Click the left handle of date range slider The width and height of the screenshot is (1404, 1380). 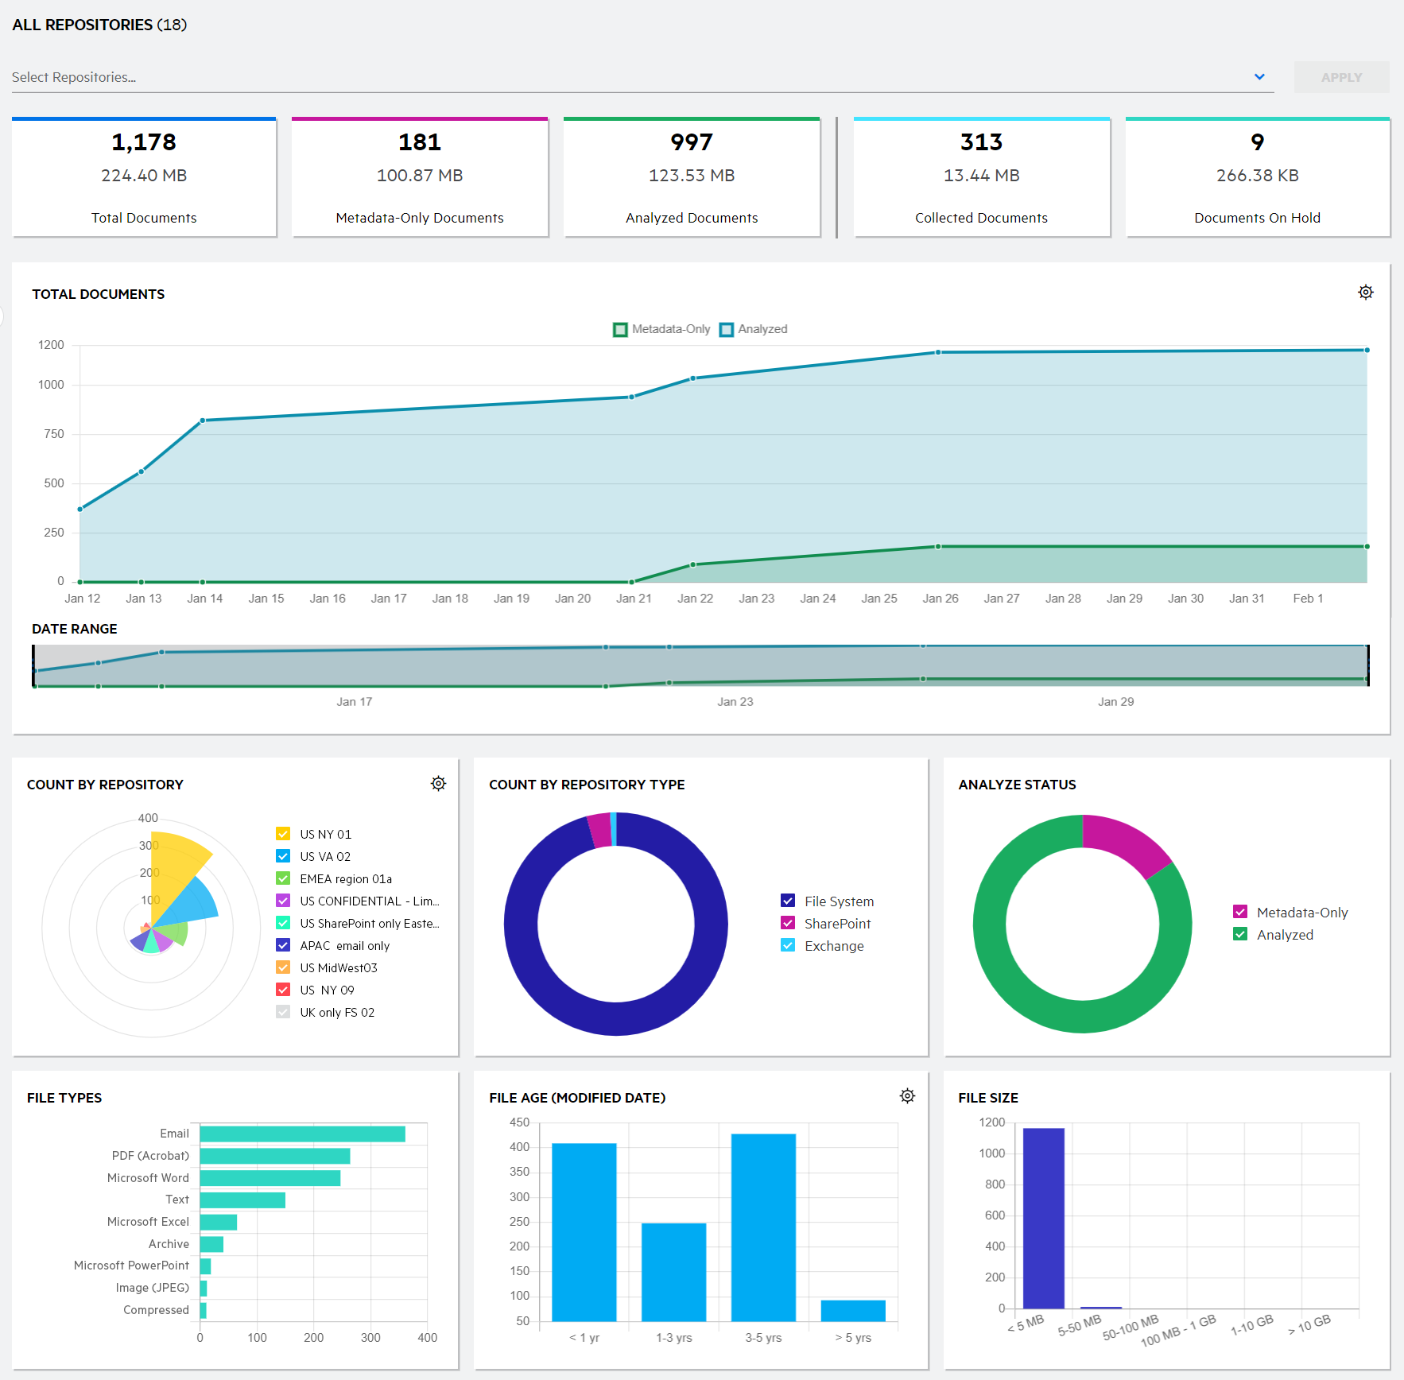point(33,665)
